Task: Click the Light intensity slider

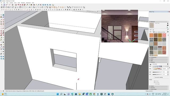Action: [157, 72]
